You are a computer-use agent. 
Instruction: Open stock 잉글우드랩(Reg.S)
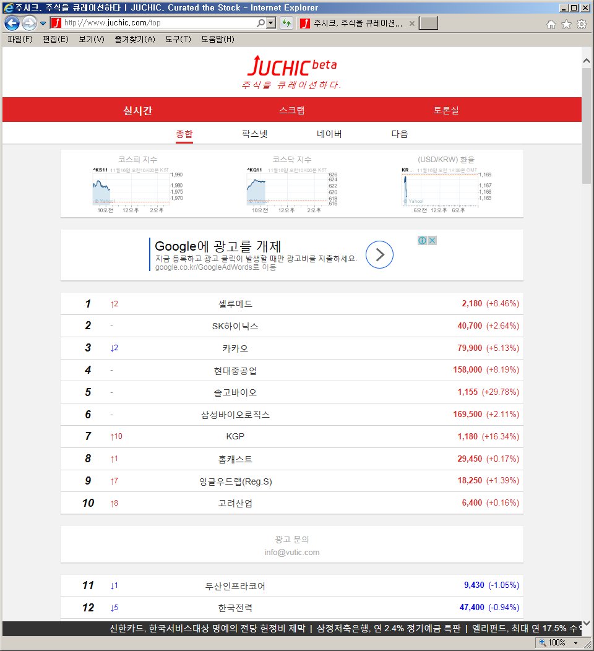click(235, 481)
